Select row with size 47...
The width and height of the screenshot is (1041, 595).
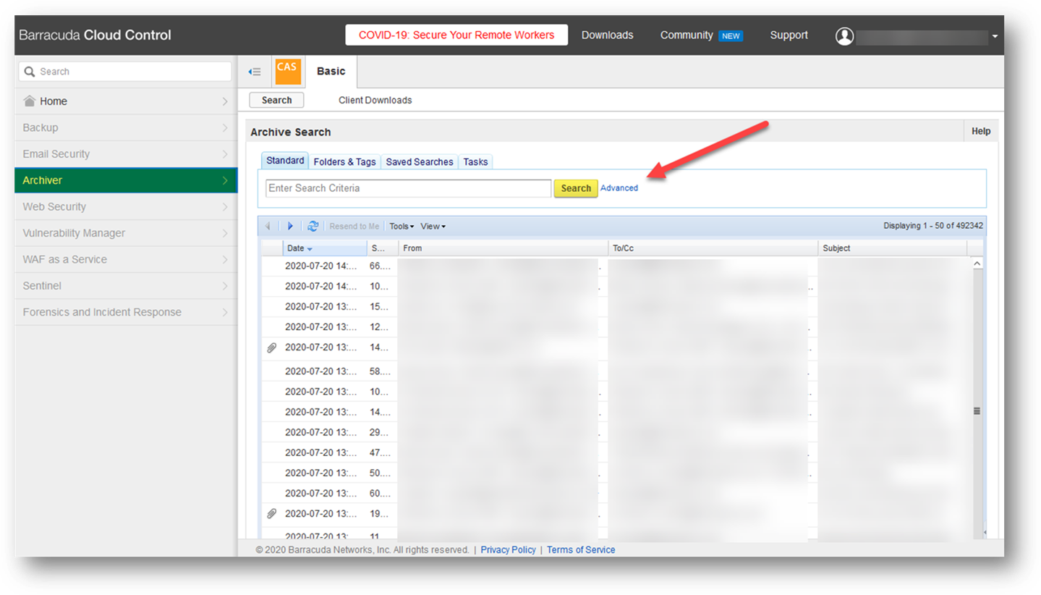pyautogui.click(x=616, y=452)
